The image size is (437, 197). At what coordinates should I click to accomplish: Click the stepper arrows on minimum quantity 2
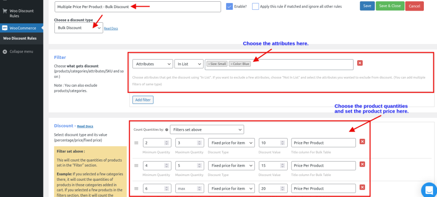pyautogui.click(x=166, y=143)
